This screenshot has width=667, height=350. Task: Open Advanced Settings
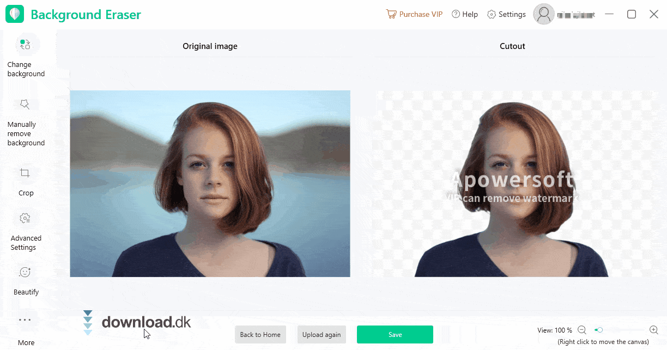coord(26,231)
